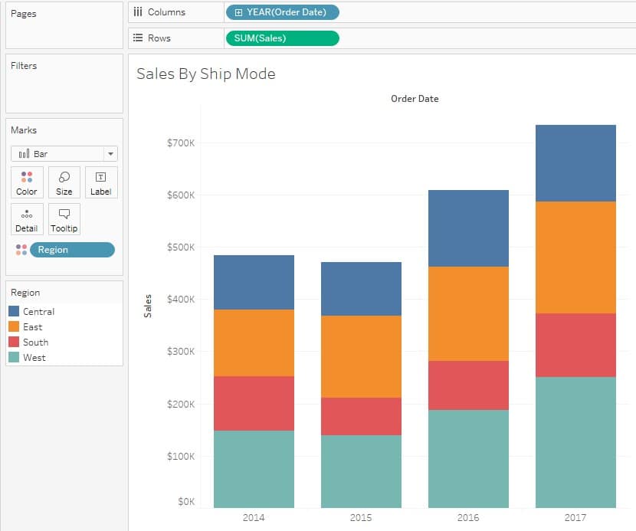The width and height of the screenshot is (636, 531).
Task: Open the SUM(Sales) pill menu
Action: click(x=282, y=37)
